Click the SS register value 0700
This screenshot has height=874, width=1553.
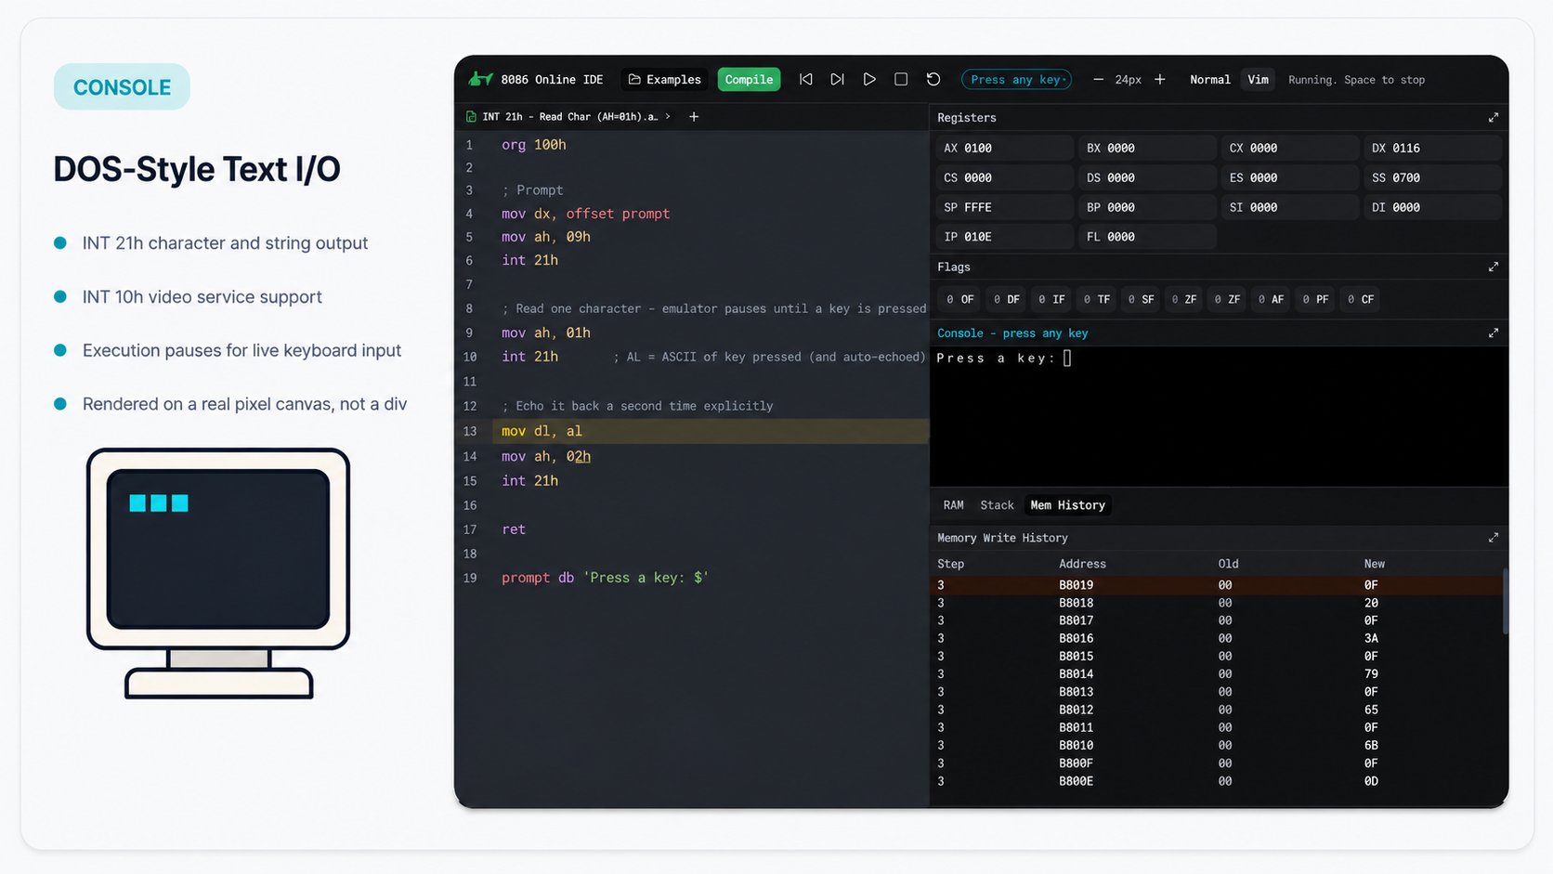click(x=1406, y=178)
